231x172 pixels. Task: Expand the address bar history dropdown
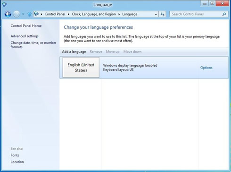[x=156, y=14]
